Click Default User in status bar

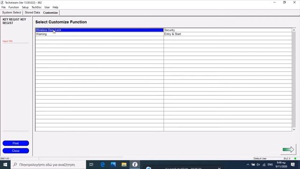[260, 159]
